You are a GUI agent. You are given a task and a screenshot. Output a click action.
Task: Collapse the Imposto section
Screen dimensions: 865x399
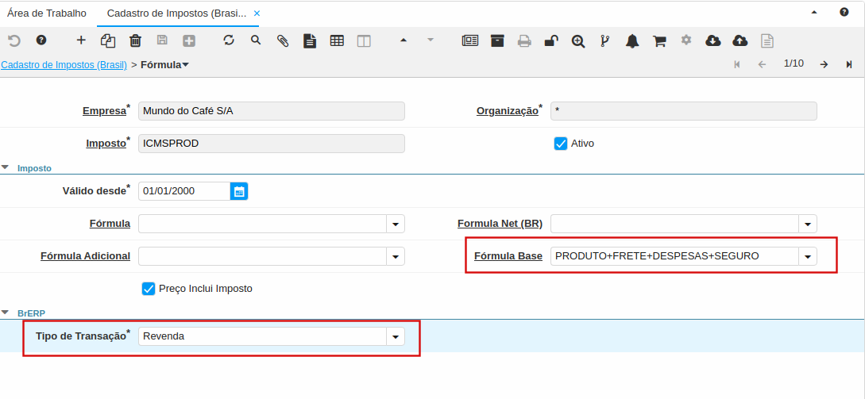[5, 168]
